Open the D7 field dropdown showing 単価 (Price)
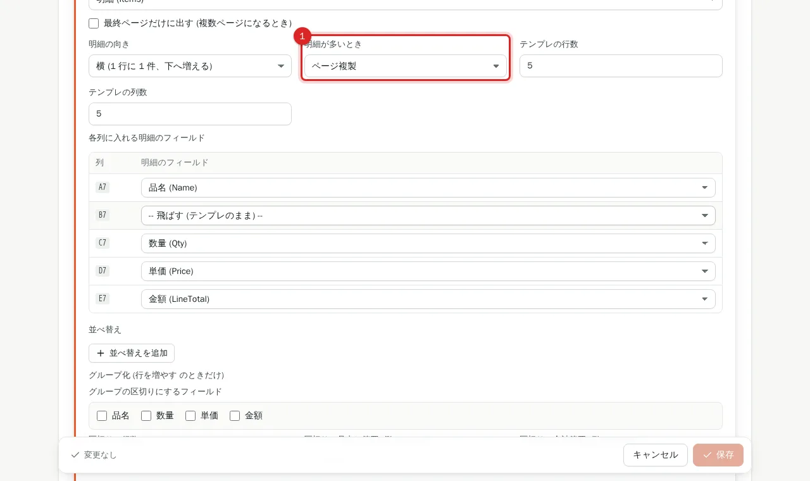This screenshot has height=481, width=810. pyautogui.click(x=428, y=271)
